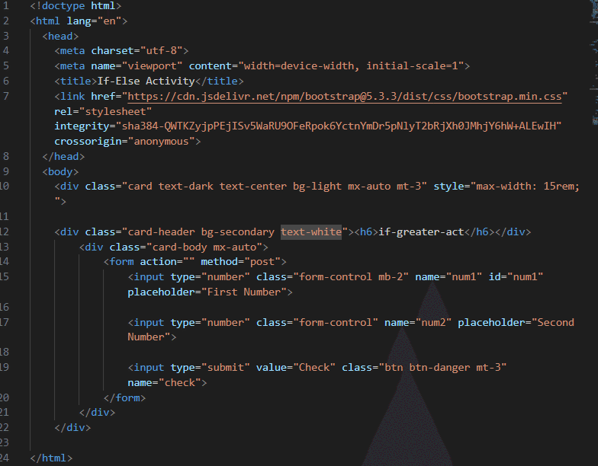Click the closing head tag
This screenshot has height=466, width=598.
point(63,157)
